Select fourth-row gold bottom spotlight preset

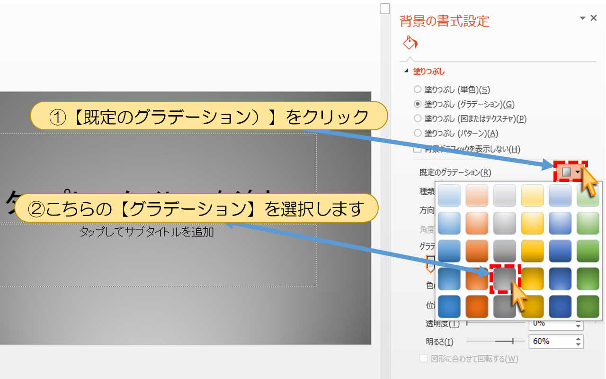click(x=533, y=279)
